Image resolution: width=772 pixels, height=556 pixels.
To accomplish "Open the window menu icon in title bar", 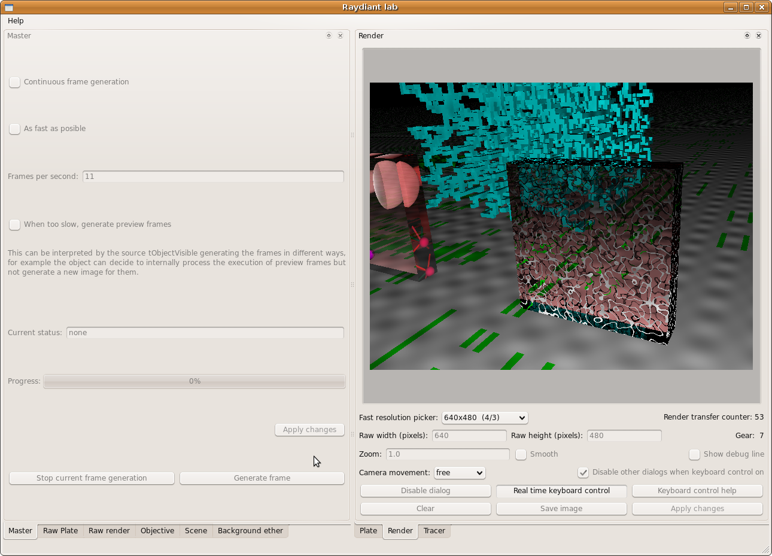I will click(x=9, y=7).
